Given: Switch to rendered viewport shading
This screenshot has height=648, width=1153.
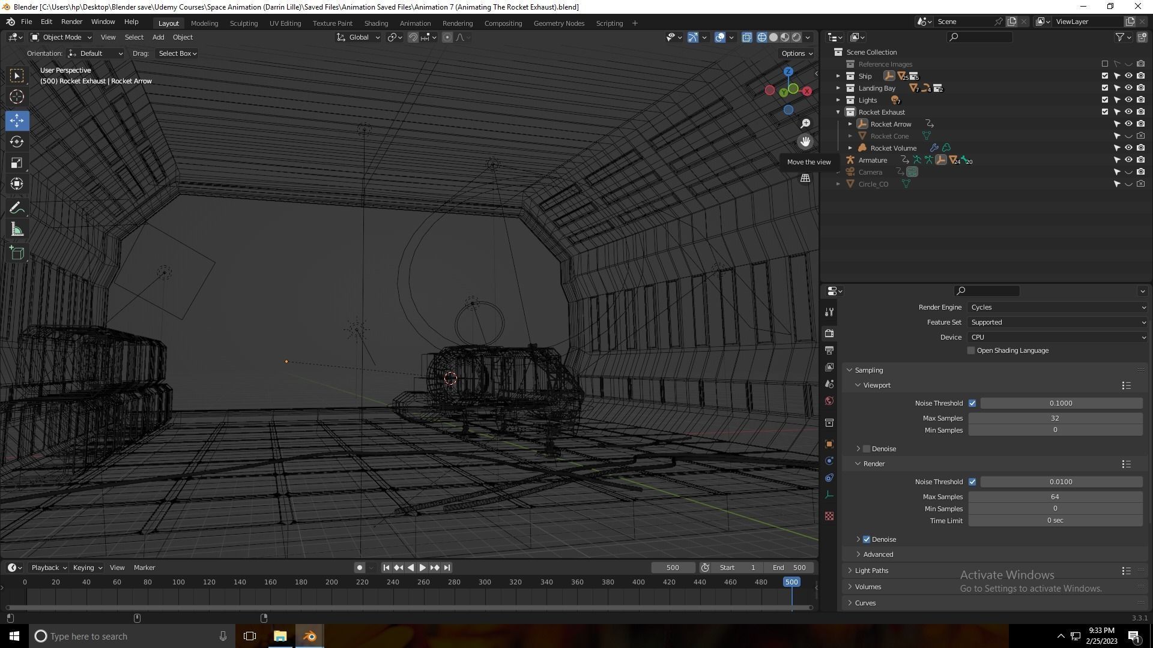Looking at the screenshot, I should (796, 37).
